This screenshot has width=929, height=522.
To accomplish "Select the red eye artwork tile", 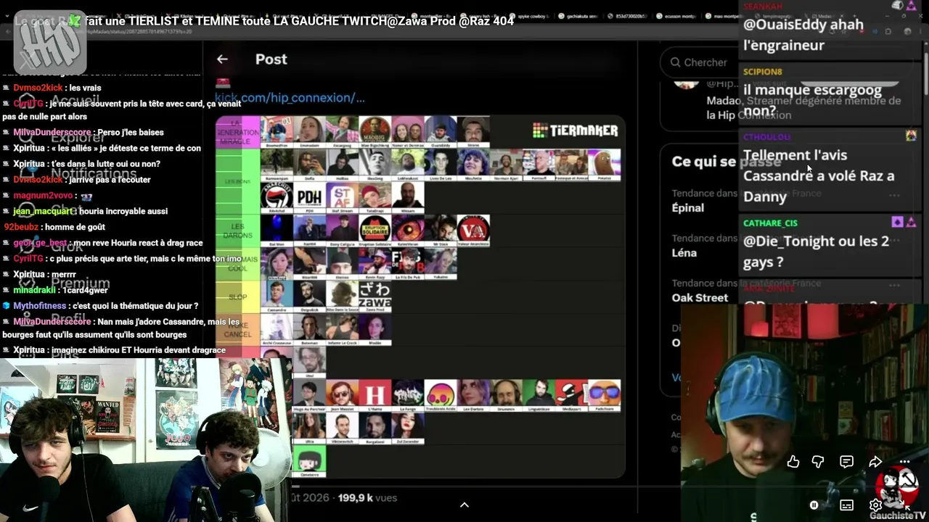I will pos(407,231).
